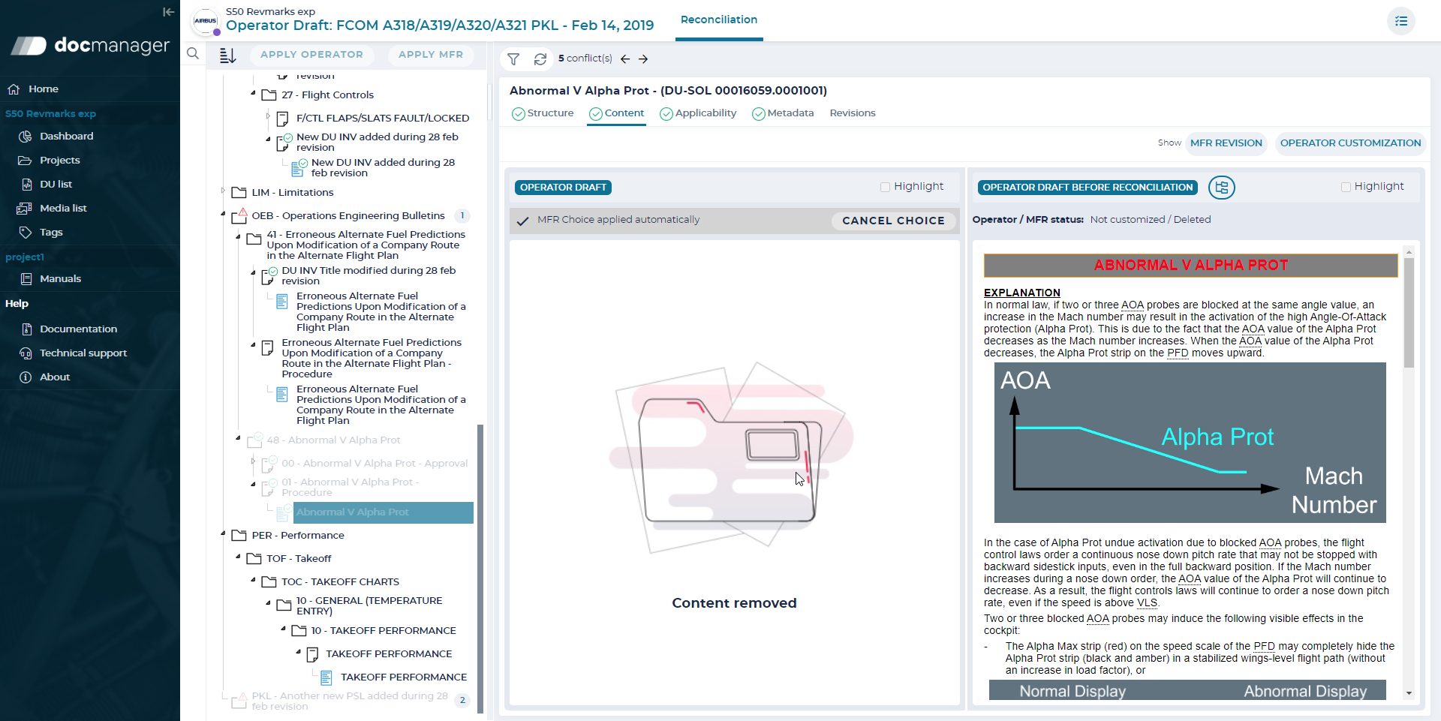Click the About info icon
The width and height of the screenshot is (1441, 721).
[x=26, y=377]
